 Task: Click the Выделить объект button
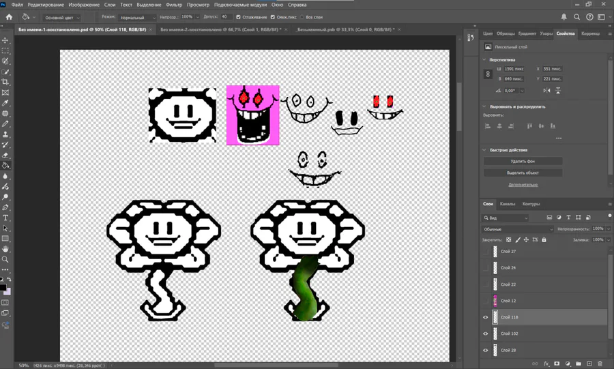pos(523,173)
